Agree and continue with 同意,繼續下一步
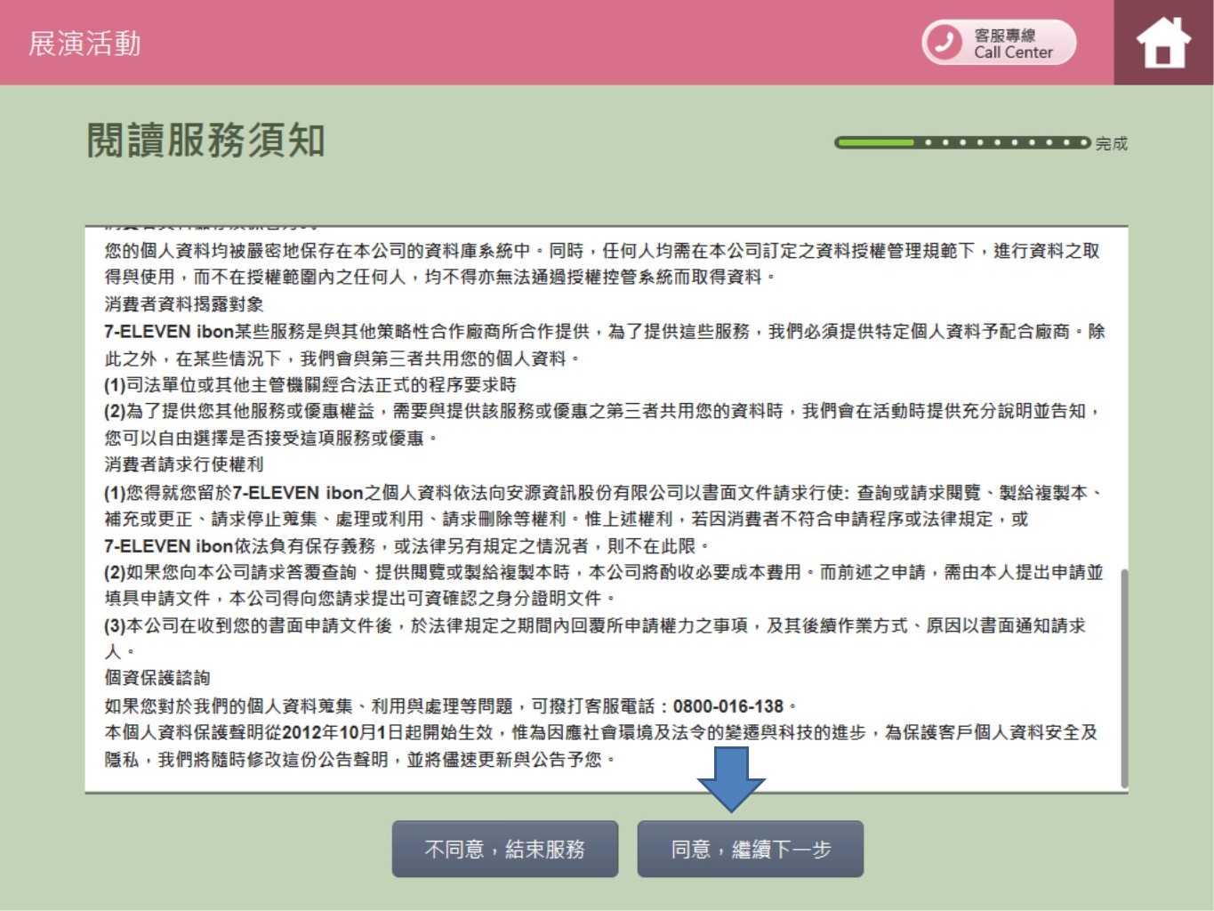 750,850
